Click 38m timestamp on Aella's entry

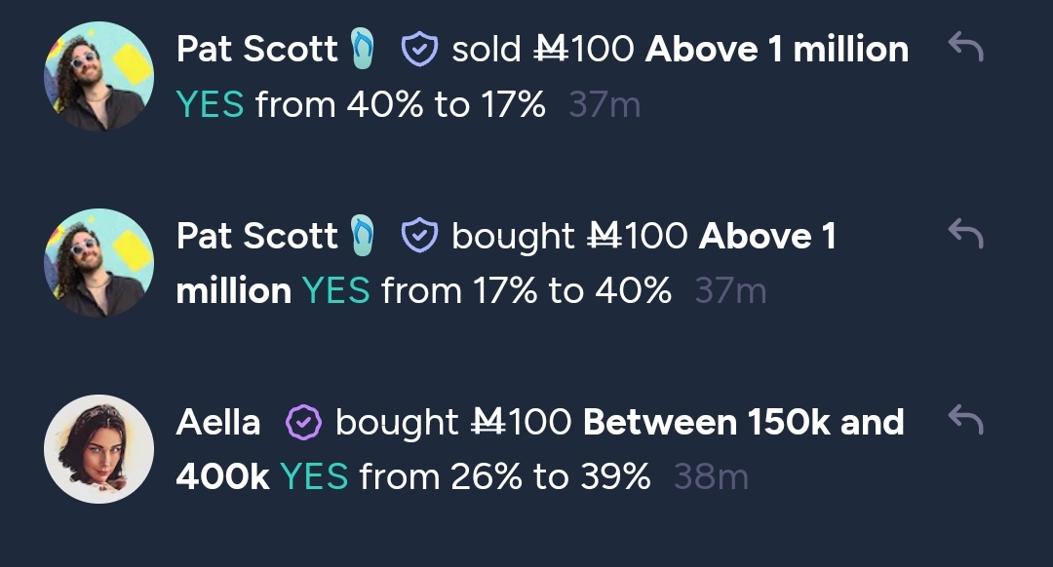click(x=711, y=477)
